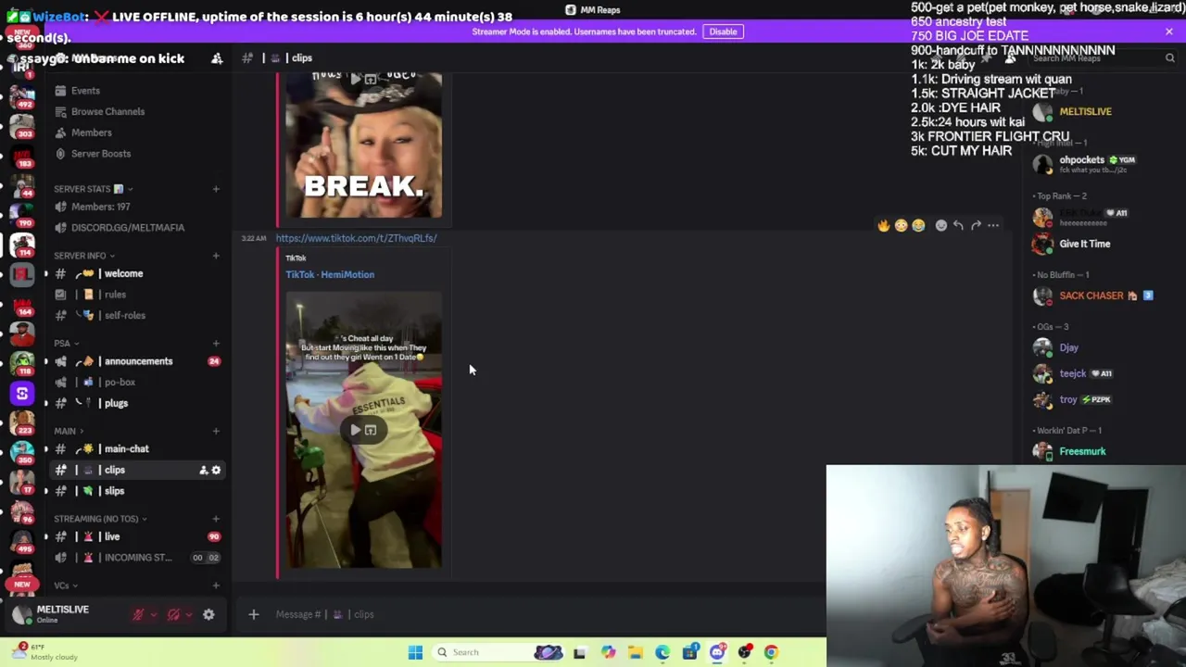Add fire reaction to the message
The height and width of the screenshot is (667, 1186).
pos(883,225)
